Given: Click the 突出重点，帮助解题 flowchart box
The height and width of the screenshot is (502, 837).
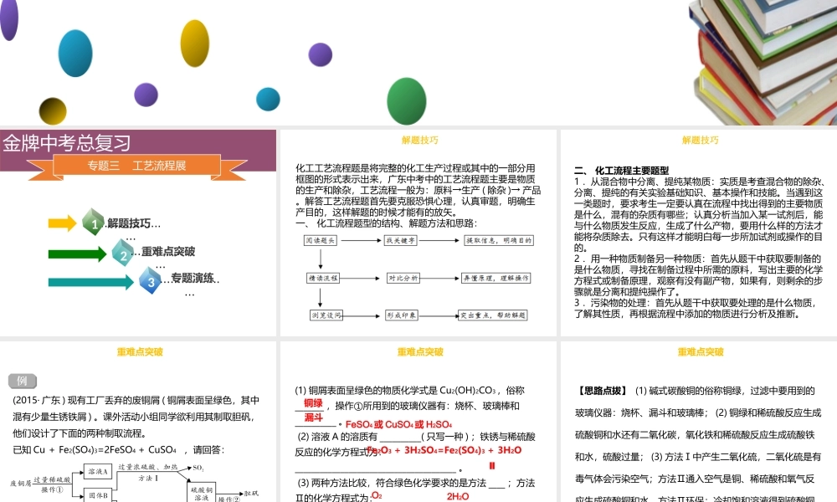Looking at the screenshot, I should (x=493, y=315).
